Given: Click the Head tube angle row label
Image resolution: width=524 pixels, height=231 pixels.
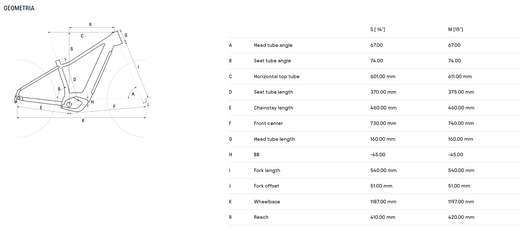Looking at the screenshot, I should click(273, 45).
